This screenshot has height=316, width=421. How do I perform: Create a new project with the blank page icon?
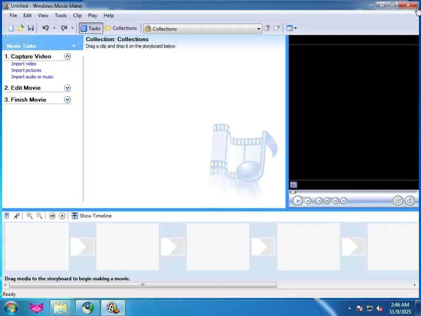pos(11,28)
